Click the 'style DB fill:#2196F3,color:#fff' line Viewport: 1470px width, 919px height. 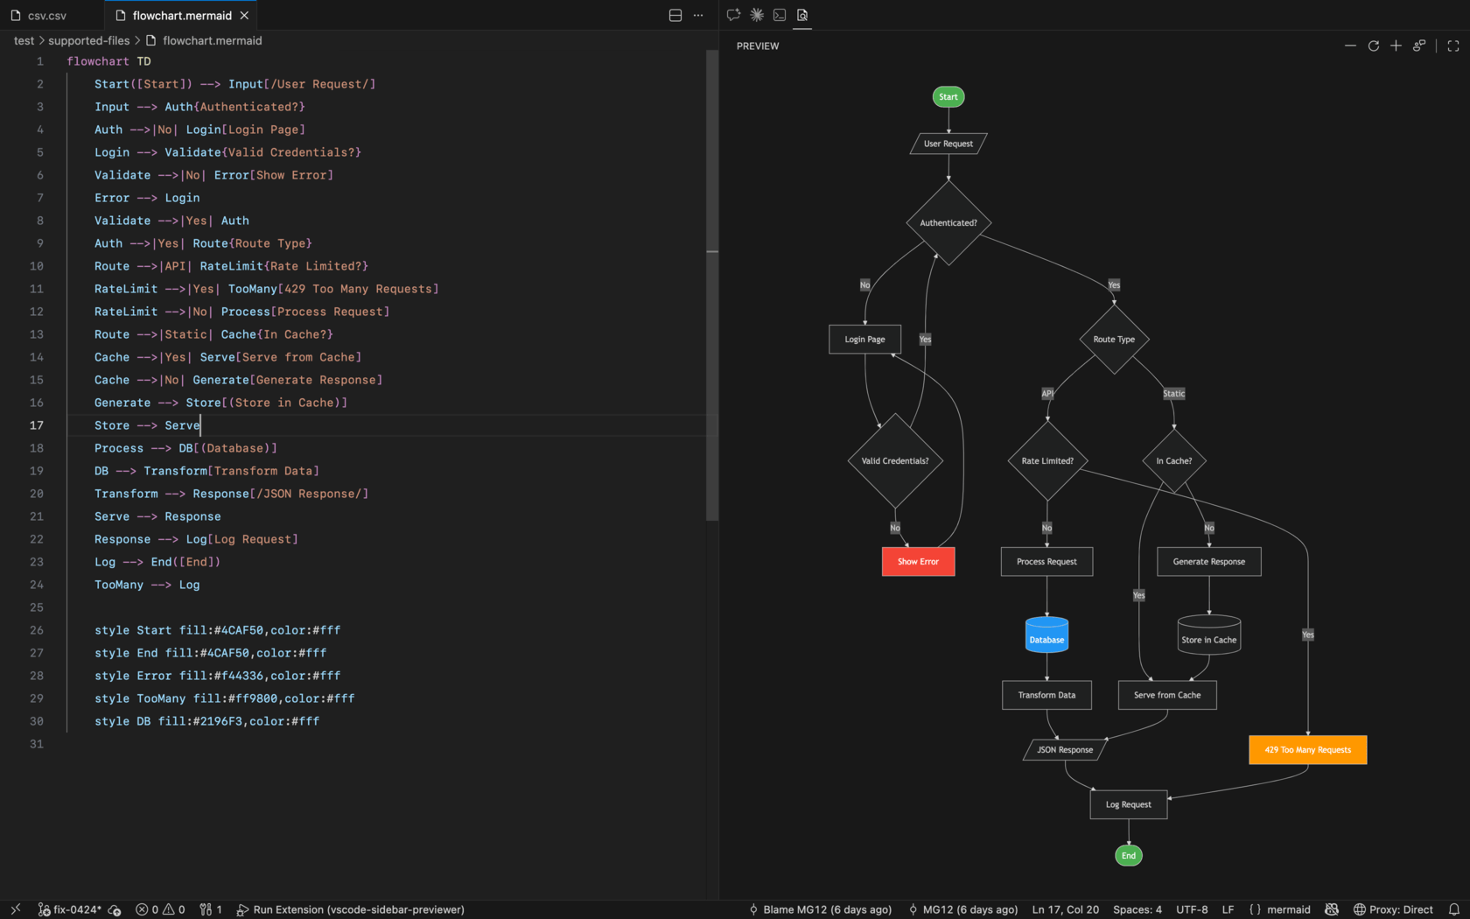[x=206, y=721]
